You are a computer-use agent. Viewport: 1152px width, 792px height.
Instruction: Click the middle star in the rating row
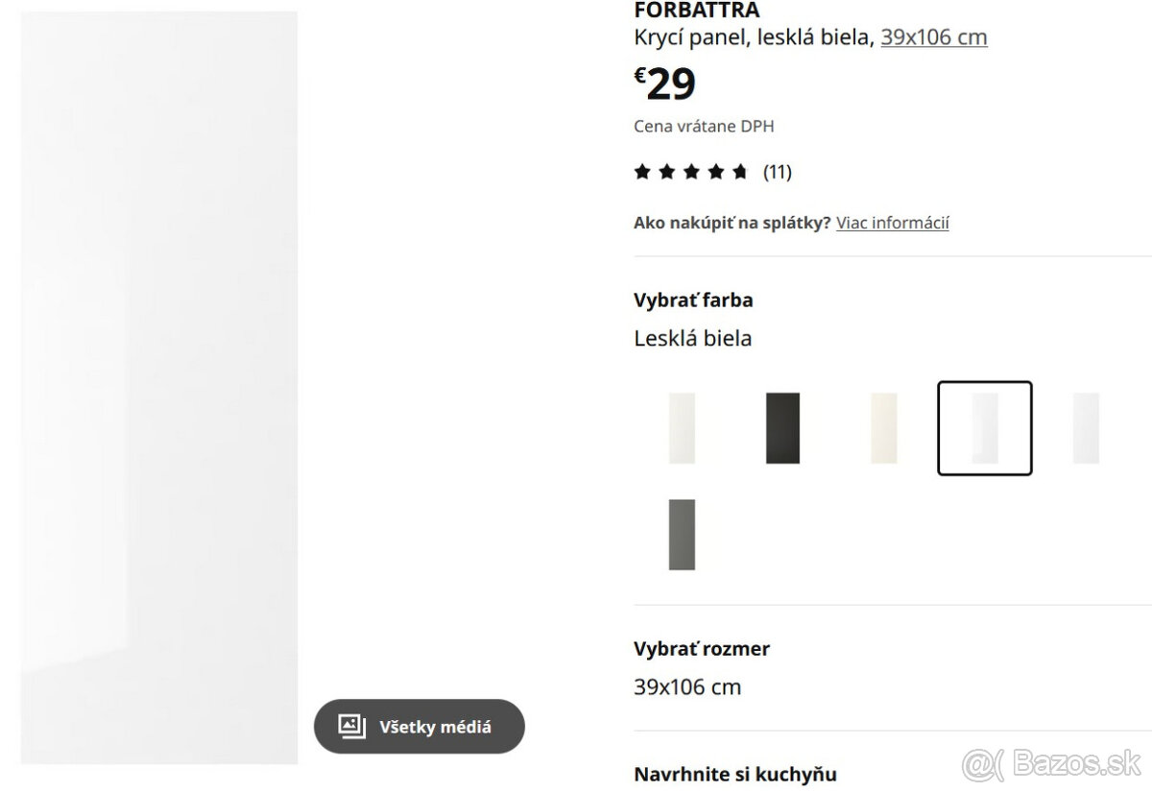[689, 171]
